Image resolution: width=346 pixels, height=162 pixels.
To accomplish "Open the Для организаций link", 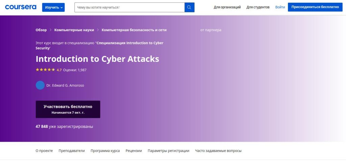I will pos(227,7).
